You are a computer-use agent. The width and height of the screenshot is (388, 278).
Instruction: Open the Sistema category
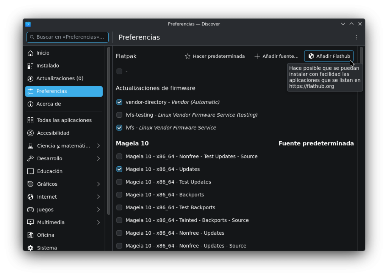point(64,248)
